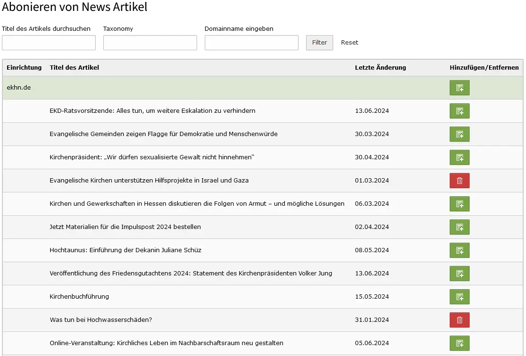Click title 'Hochtaunus: Einführung der Dekanin'
This screenshot has height=356, width=526.
(x=126, y=250)
